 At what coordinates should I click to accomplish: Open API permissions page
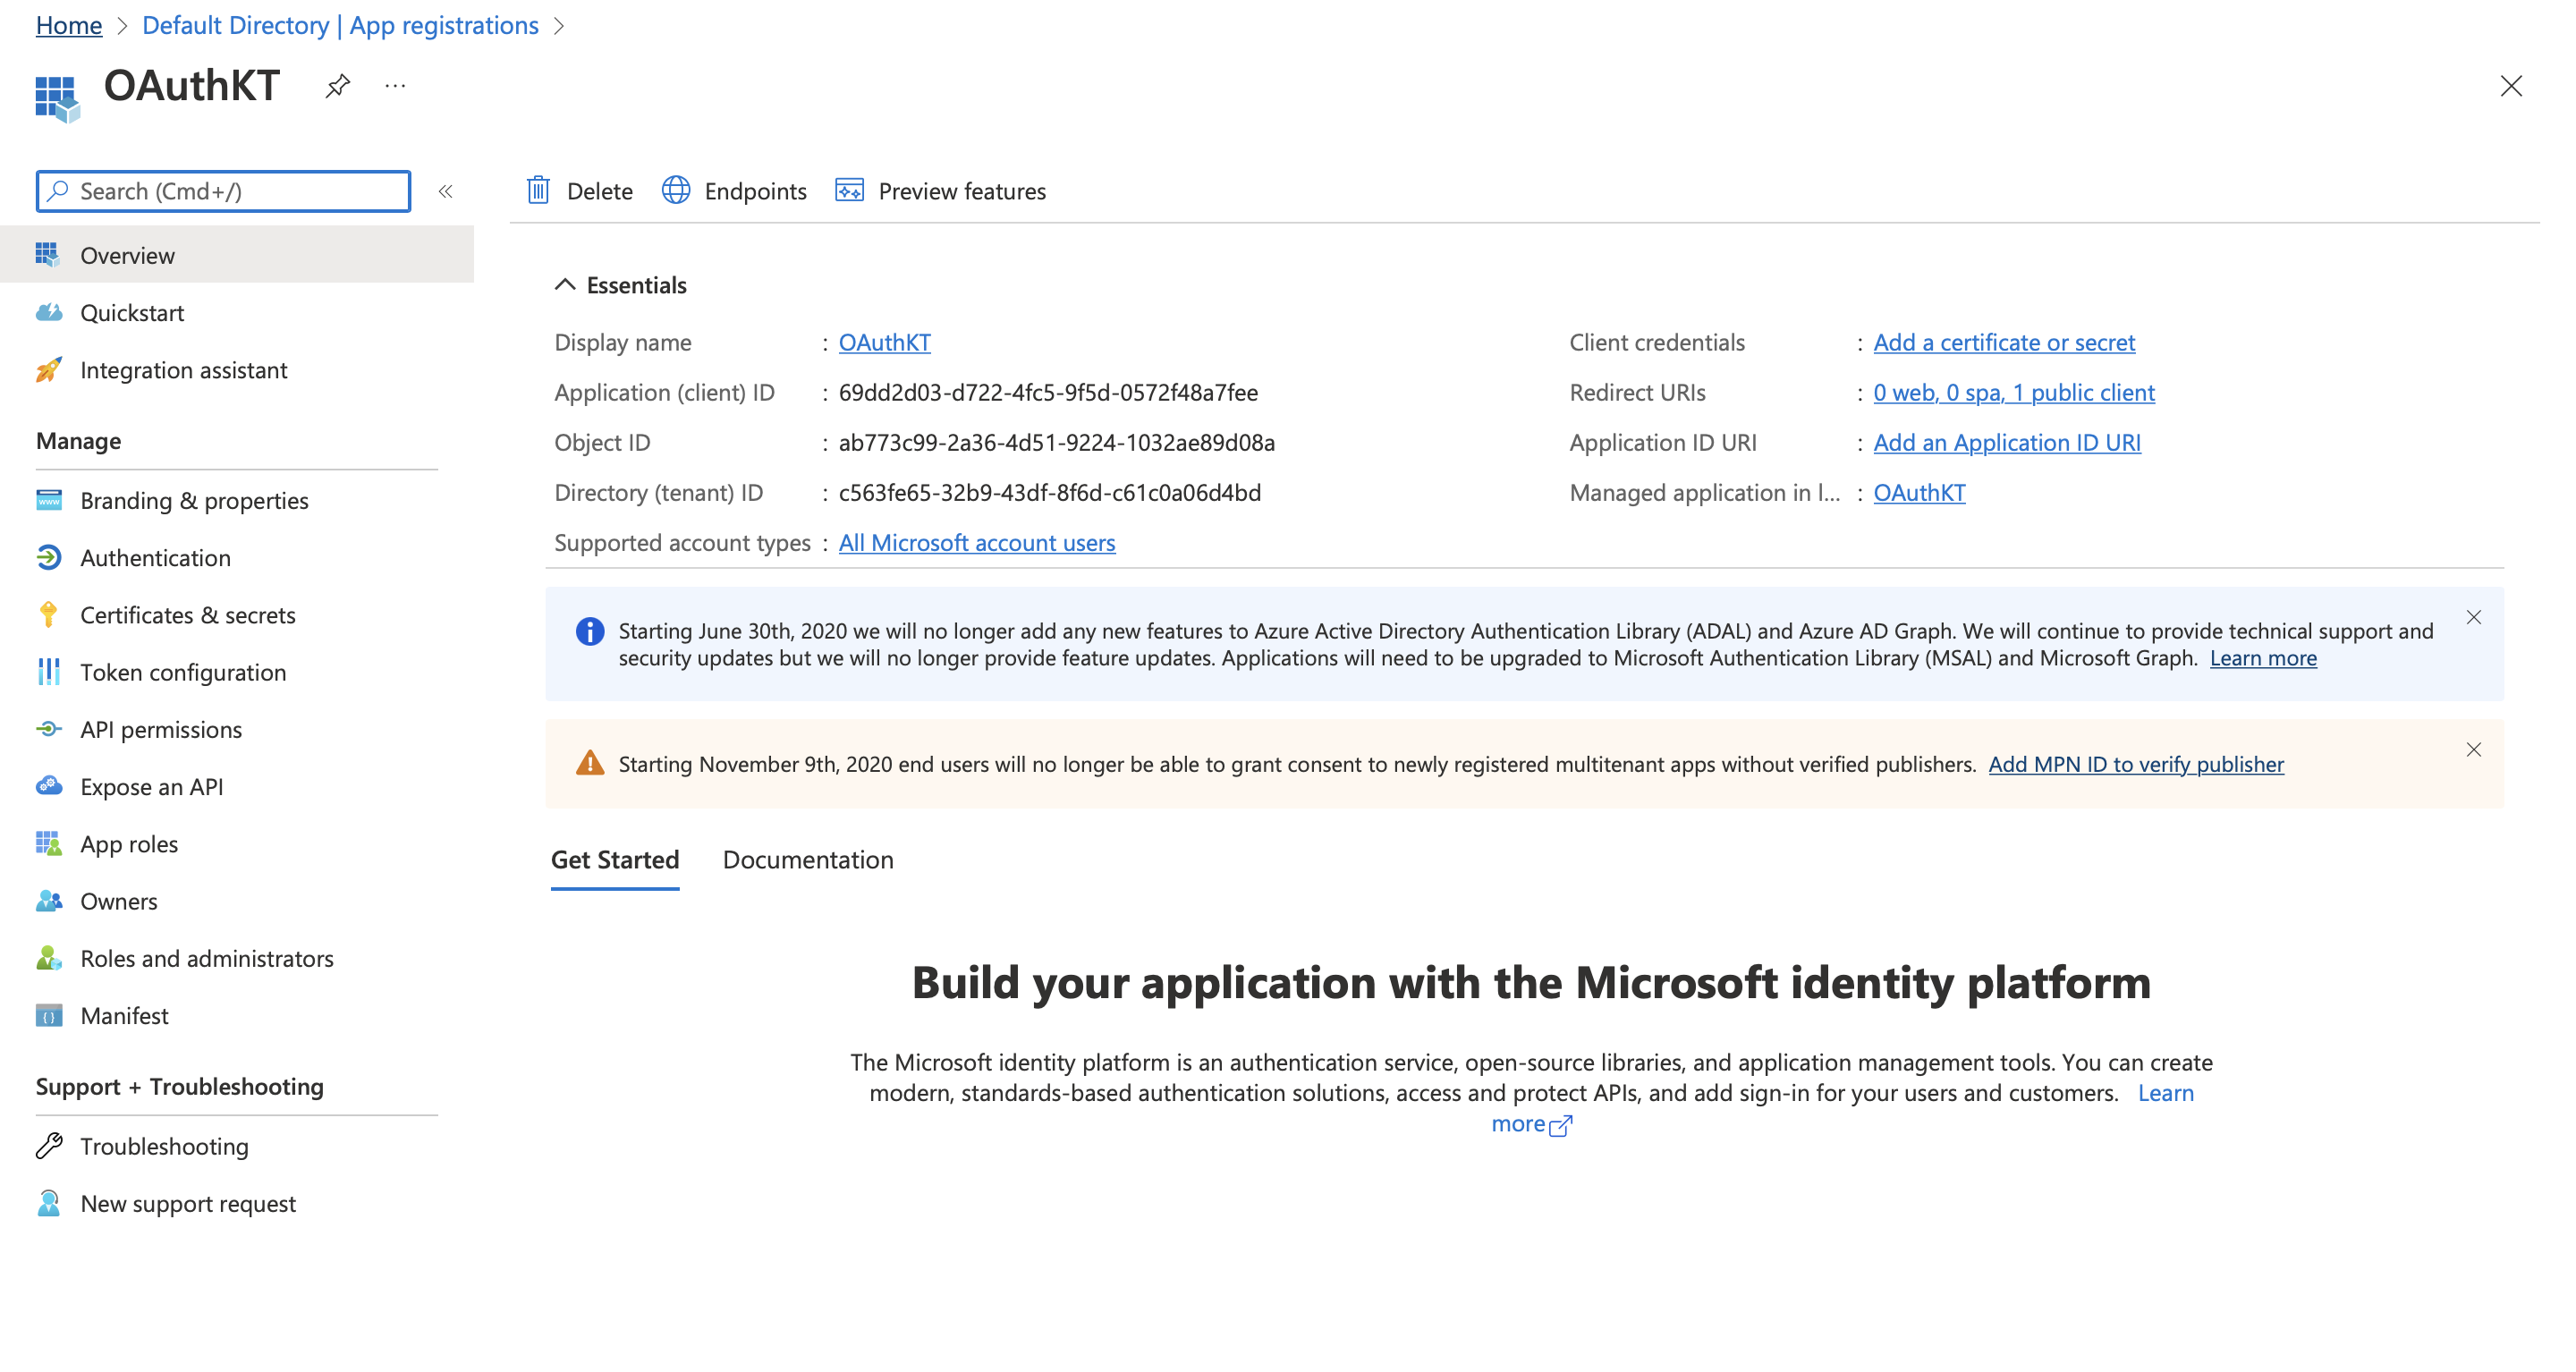[x=237, y=729]
